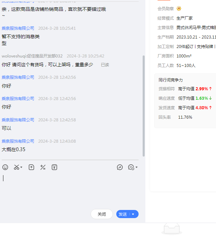This screenshot has height=236, width=216.
Task: Click the 1.63% 响应速度 value
Action: [x=202, y=98]
